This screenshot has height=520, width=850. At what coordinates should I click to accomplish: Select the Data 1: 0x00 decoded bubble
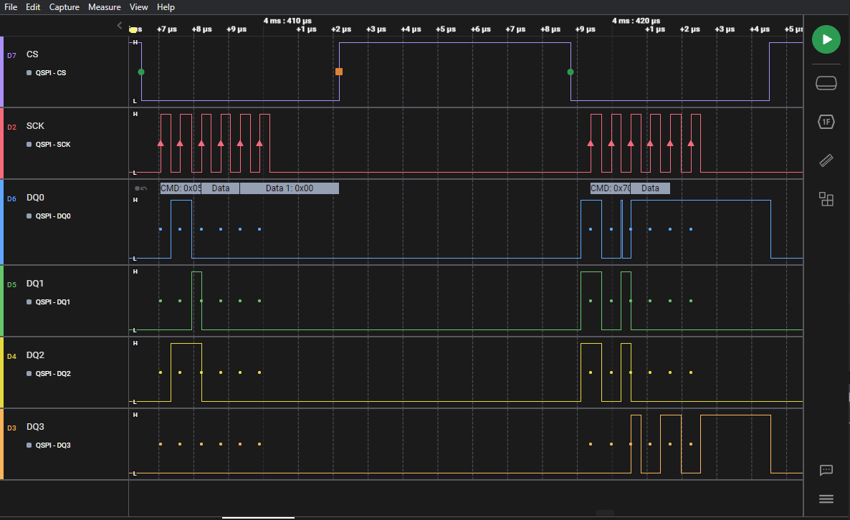tap(290, 188)
